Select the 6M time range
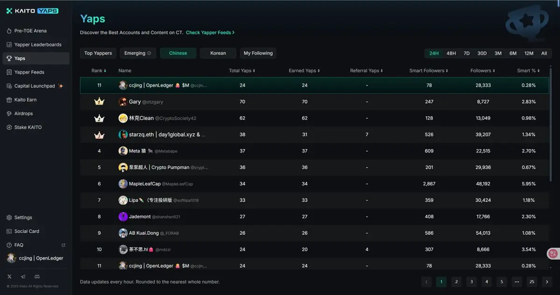Screen dimensions: 560x295 [513, 53]
